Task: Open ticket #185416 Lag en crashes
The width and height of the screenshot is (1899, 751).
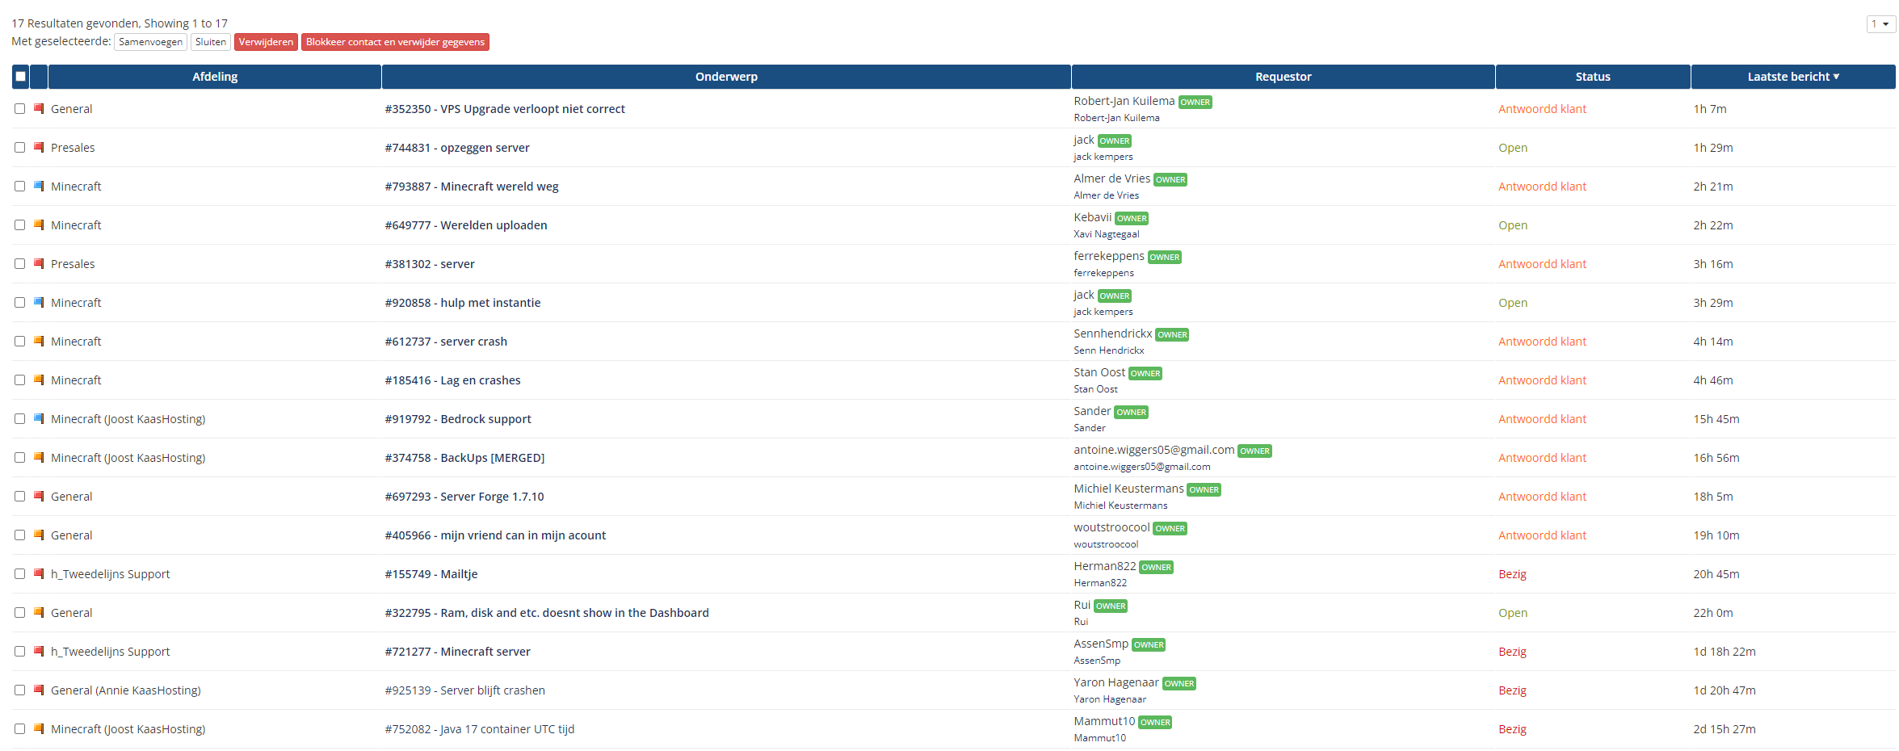Action: point(452,380)
